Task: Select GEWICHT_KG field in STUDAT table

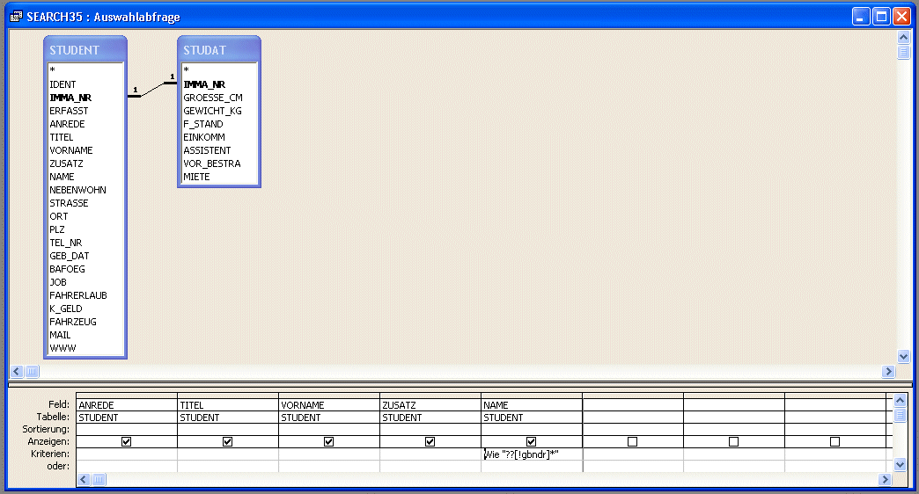Action: (220, 111)
